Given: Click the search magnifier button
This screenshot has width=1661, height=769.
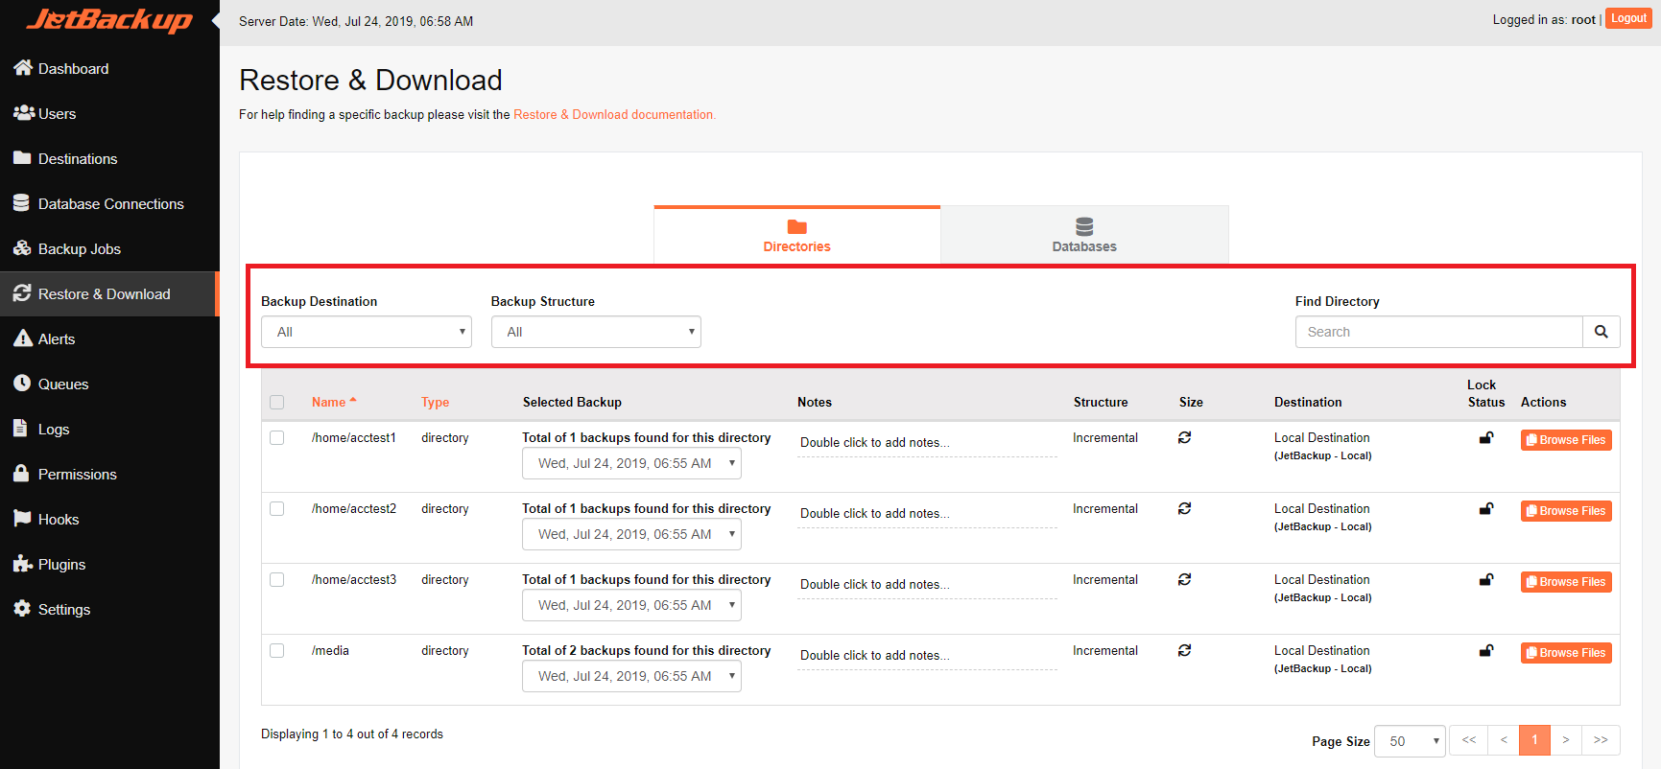Looking at the screenshot, I should click(1601, 332).
